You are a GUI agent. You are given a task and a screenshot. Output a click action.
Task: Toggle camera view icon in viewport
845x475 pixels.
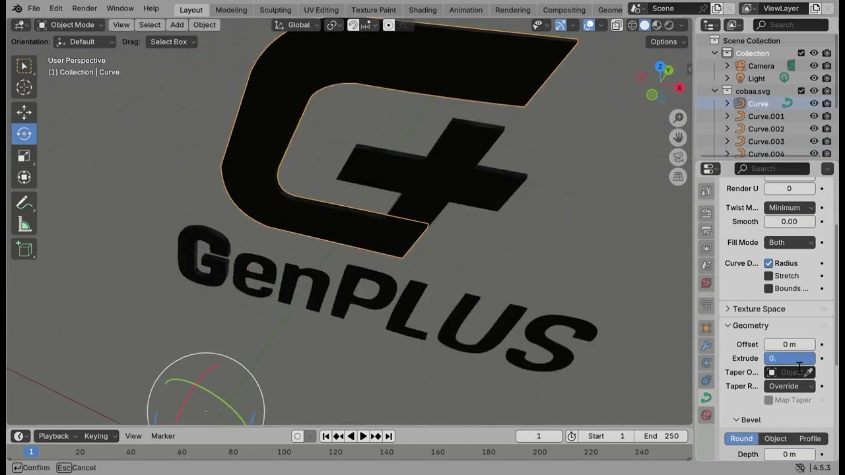(x=678, y=157)
